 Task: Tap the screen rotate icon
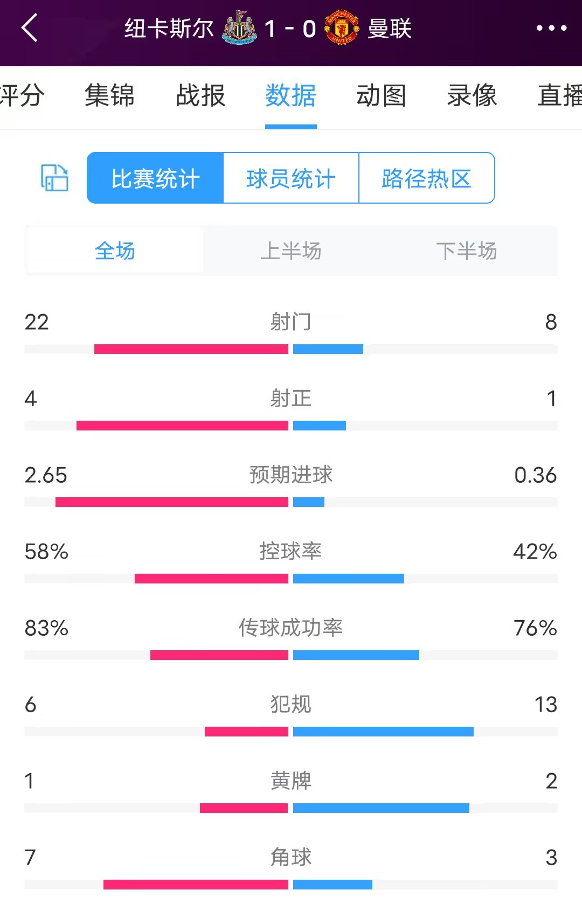[x=54, y=178]
